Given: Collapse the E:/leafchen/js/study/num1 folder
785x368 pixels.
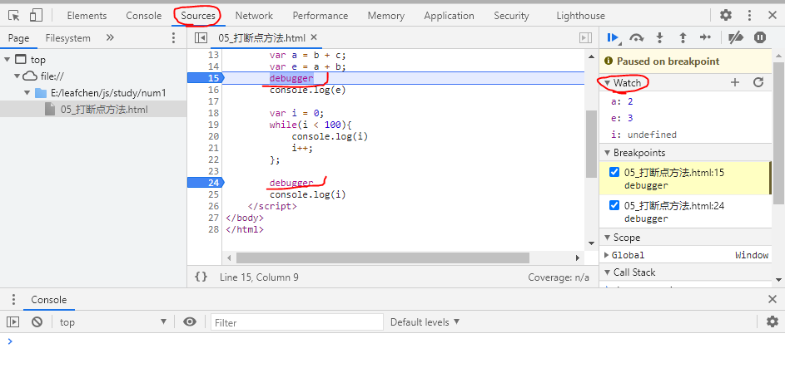Looking at the screenshot, I should (27, 93).
